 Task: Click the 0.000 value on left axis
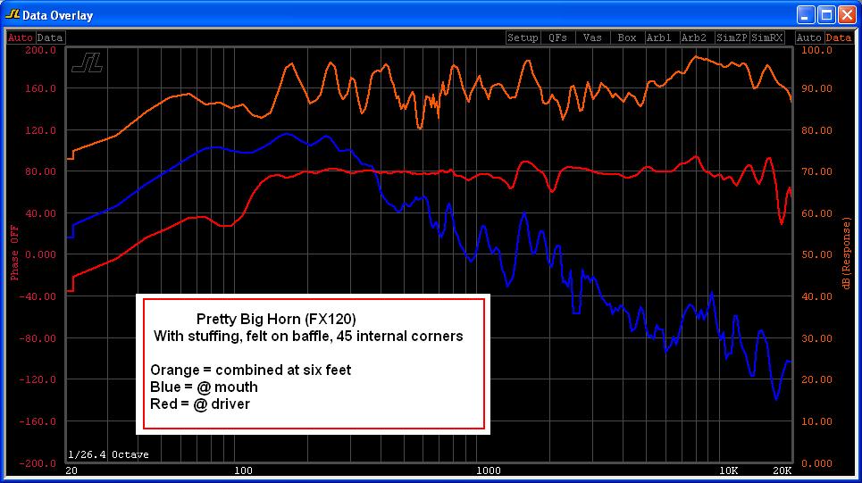click(x=41, y=254)
